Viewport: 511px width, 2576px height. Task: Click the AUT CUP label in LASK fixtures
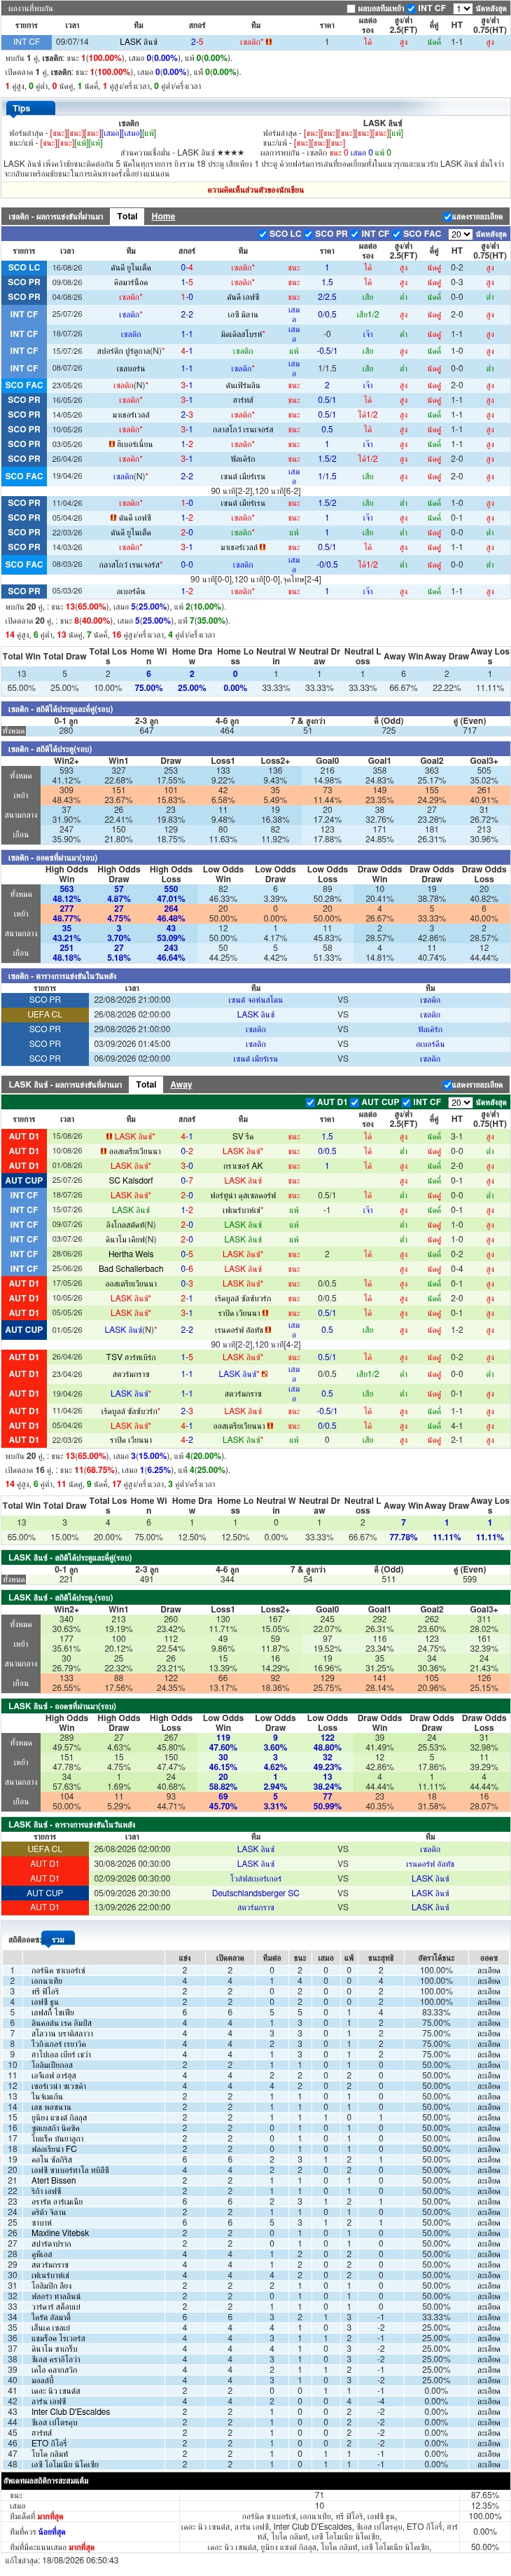(x=44, y=1893)
